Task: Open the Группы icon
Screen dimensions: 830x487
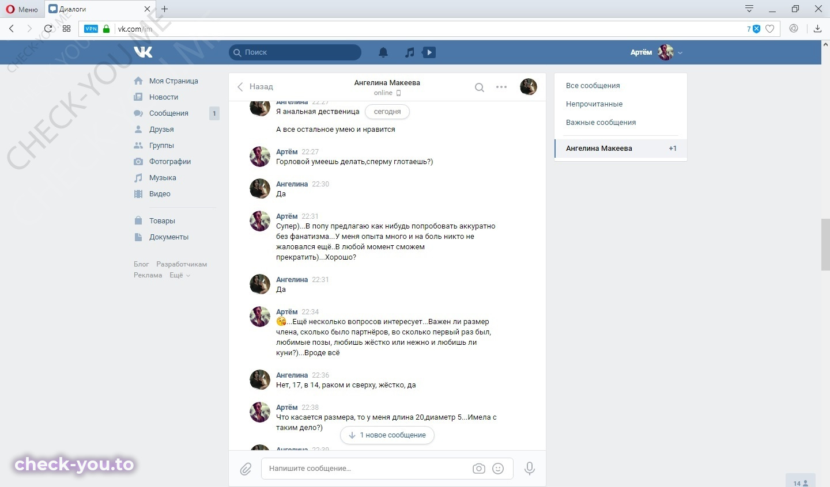Action: pos(138,146)
